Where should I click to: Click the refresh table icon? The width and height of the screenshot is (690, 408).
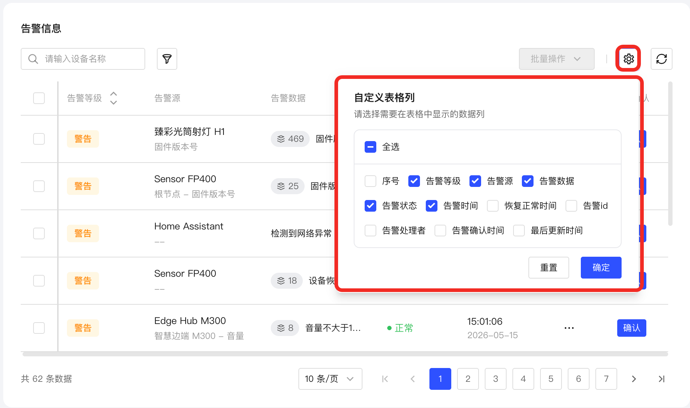pyautogui.click(x=661, y=59)
